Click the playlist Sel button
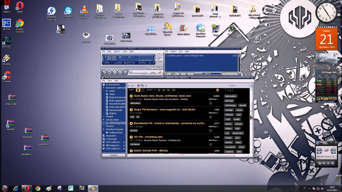The height and width of the screenshot is (192, 342). pos(183,74)
